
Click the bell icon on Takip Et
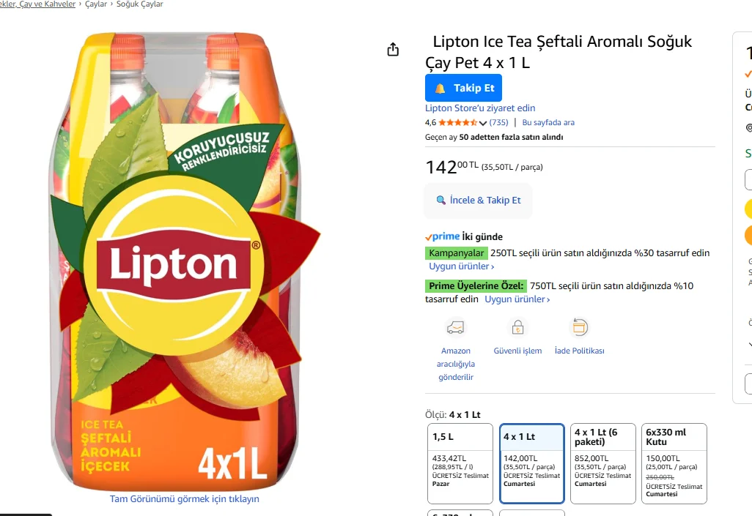[x=440, y=88]
